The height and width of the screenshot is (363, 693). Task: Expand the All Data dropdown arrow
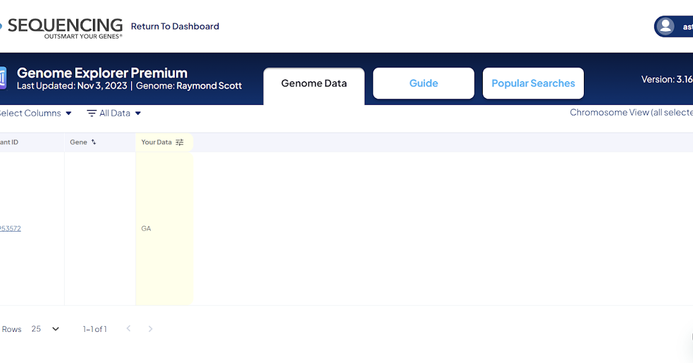tap(138, 114)
